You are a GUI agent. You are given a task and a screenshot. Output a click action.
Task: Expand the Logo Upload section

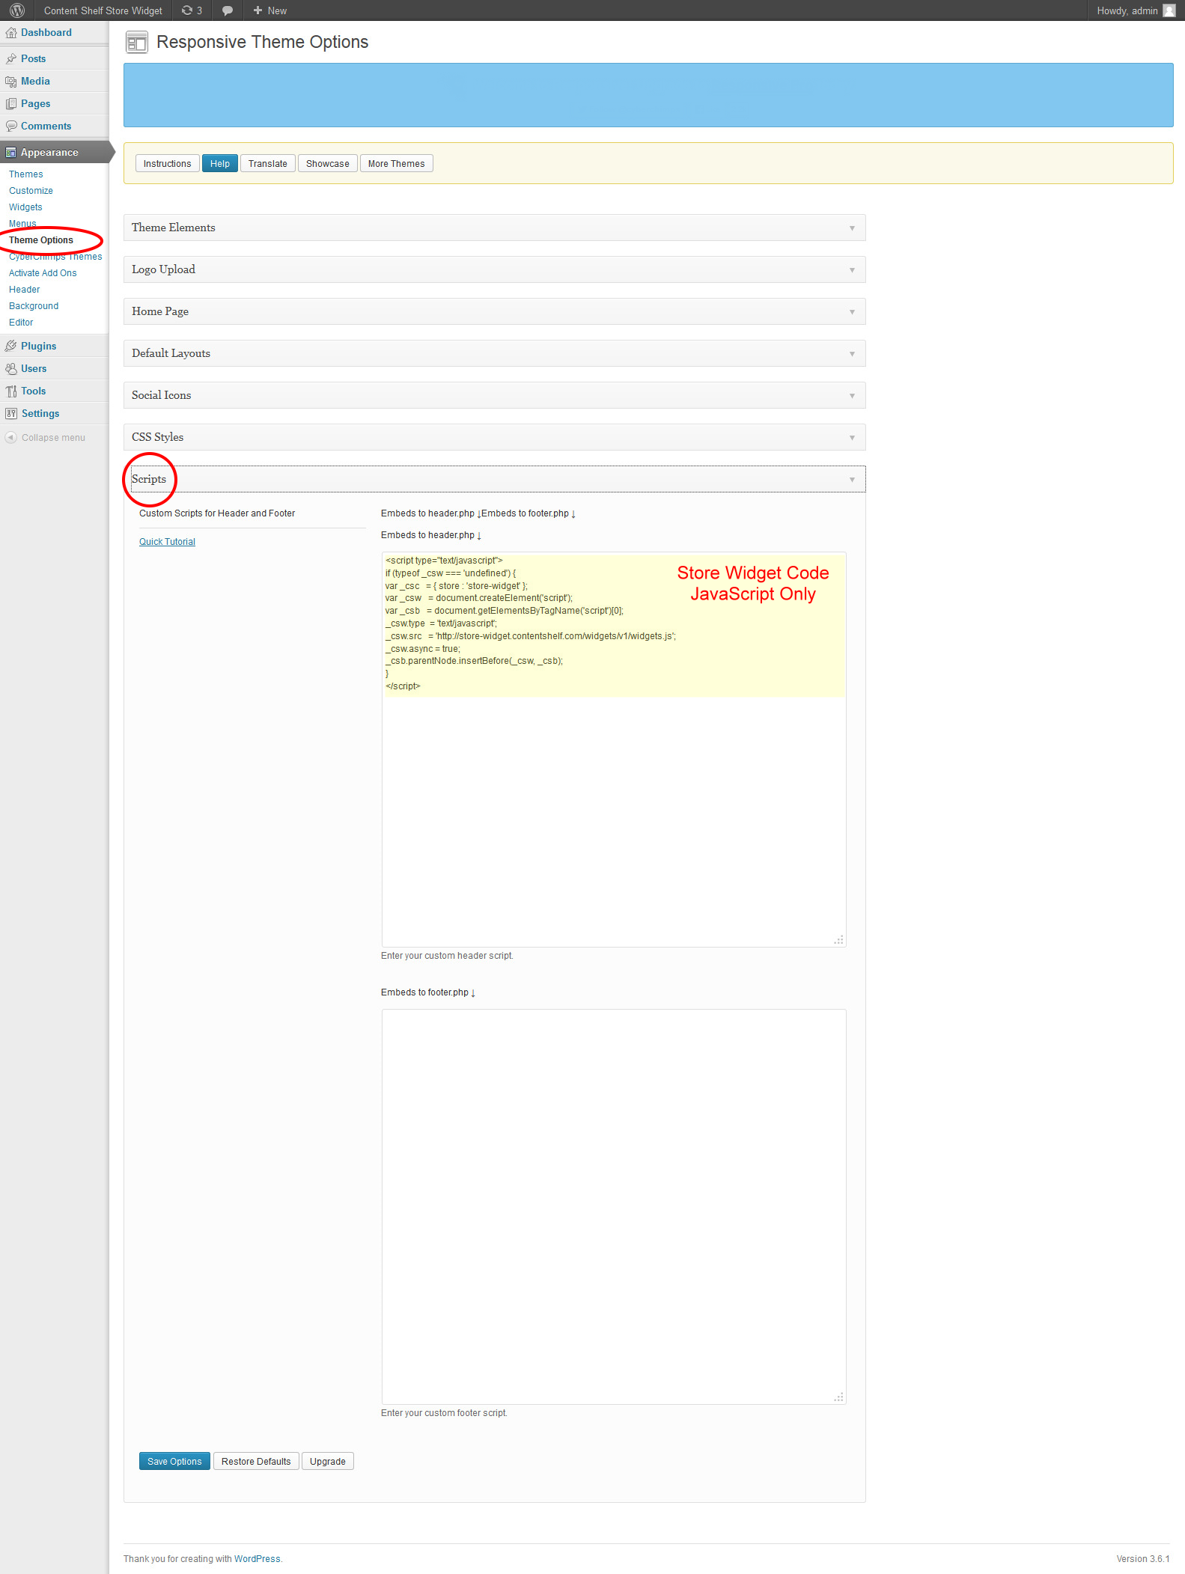tap(494, 269)
